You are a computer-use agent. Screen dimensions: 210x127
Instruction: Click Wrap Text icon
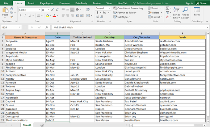[x=88, y=10]
